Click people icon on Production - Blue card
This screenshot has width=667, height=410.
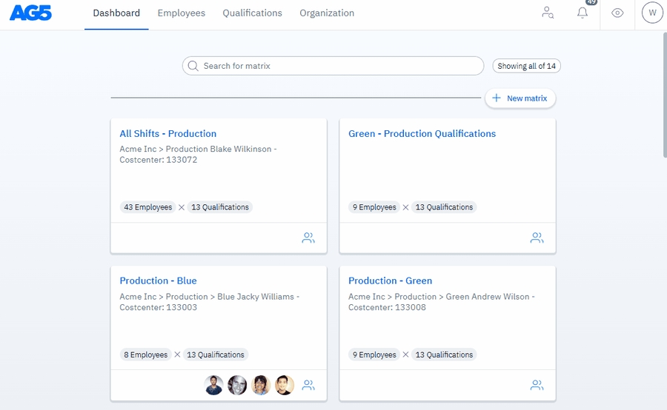coord(308,385)
